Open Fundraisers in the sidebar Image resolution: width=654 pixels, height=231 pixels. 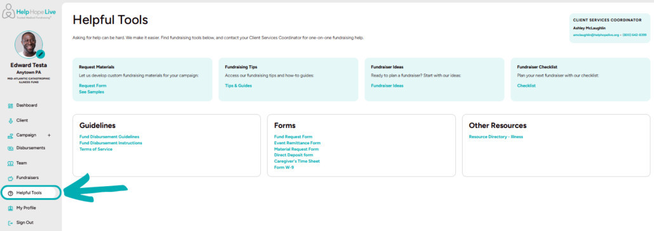[x=27, y=178]
